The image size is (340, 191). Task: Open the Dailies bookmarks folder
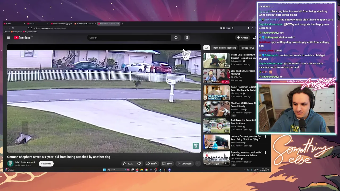(x=7, y=32)
